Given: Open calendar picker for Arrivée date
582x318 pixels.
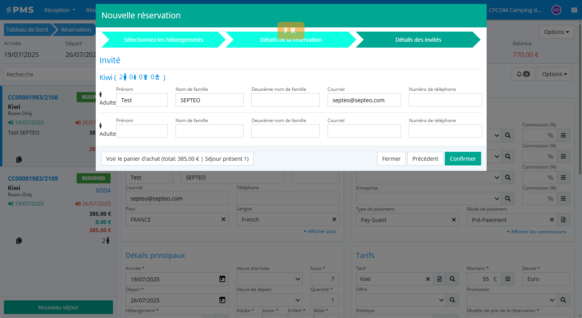Looking at the screenshot, I should (222, 279).
